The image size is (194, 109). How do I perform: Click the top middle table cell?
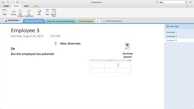[x=111, y=65]
